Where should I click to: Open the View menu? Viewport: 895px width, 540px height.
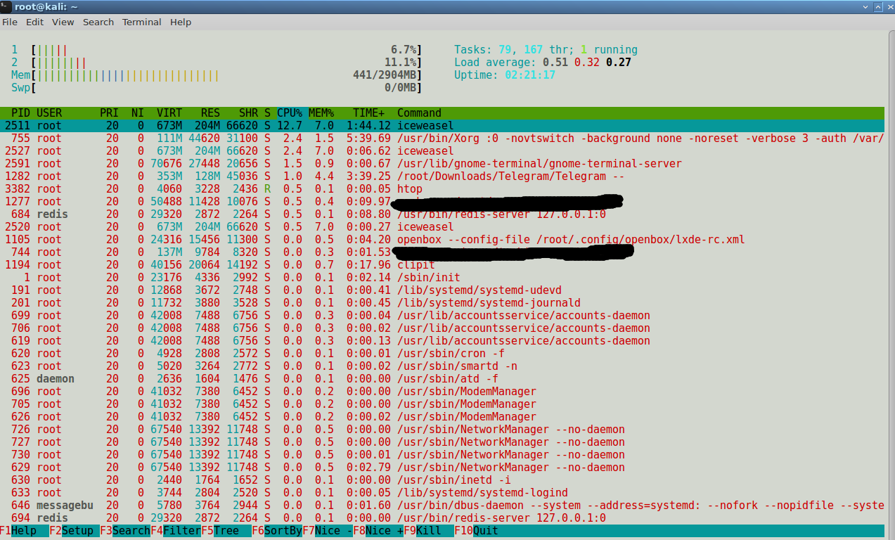pos(63,22)
